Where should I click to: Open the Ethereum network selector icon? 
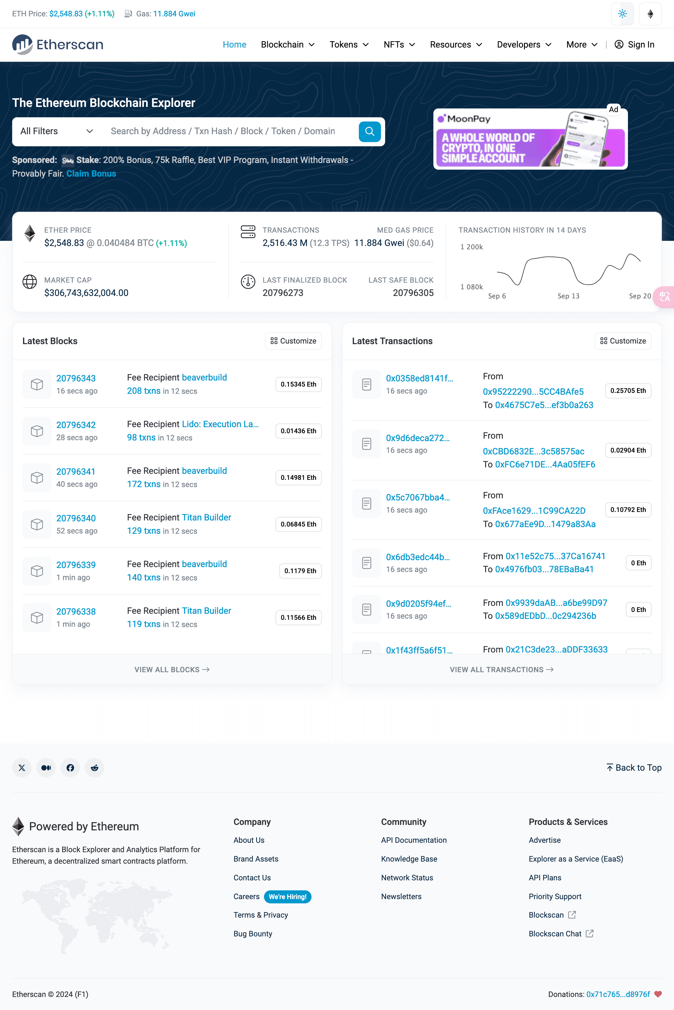(x=650, y=14)
